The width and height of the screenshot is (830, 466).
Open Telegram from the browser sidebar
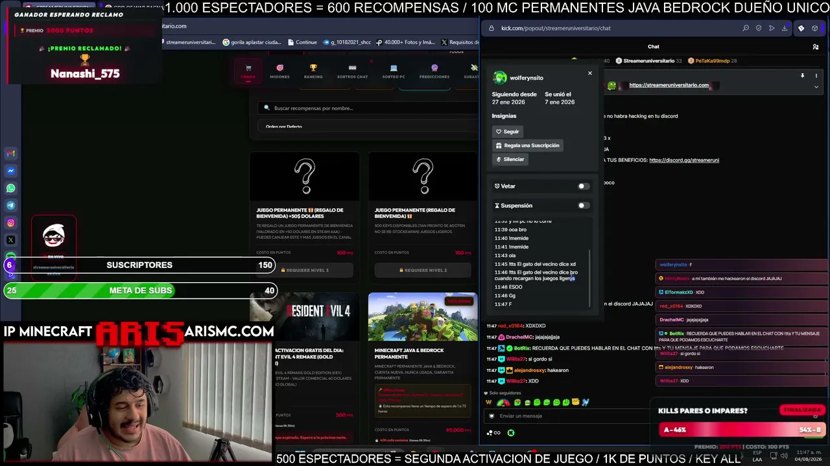(11, 205)
